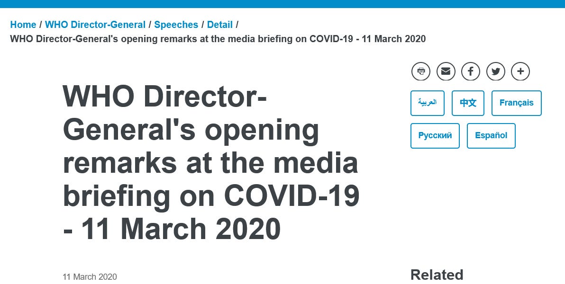Click the large speech headline text
The height and width of the screenshot is (284, 565).
[211, 162]
